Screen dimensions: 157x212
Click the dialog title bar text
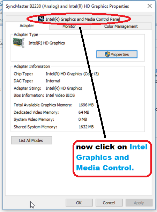click(67, 6)
